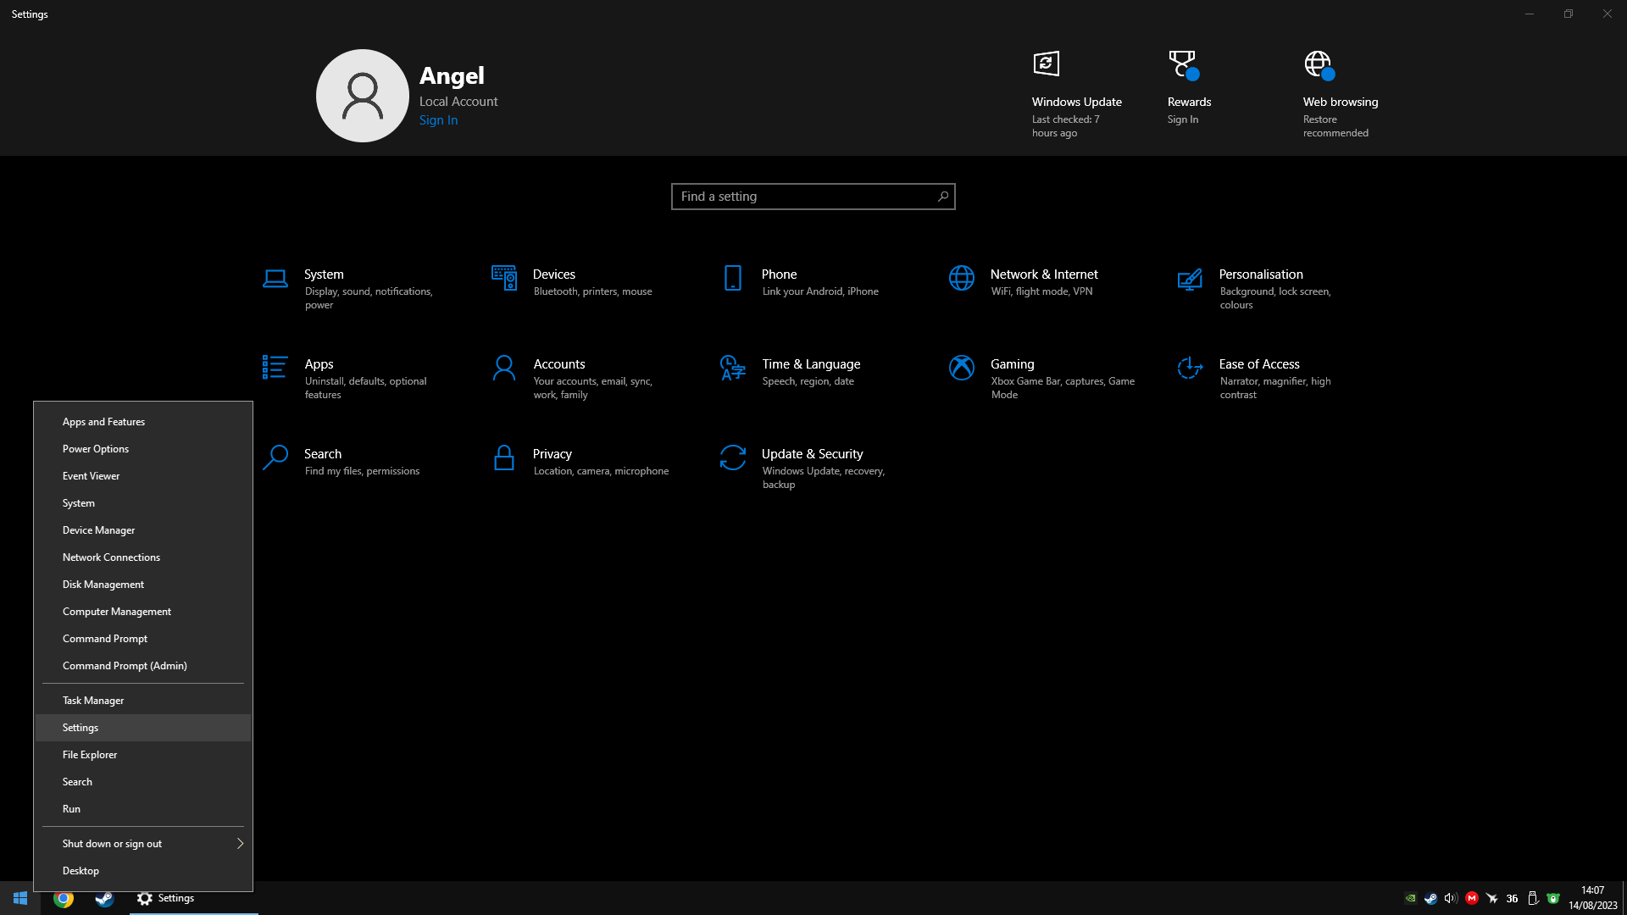Open Command Prompt (Admin) menu entry
The image size is (1627, 915).
pyautogui.click(x=125, y=666)
